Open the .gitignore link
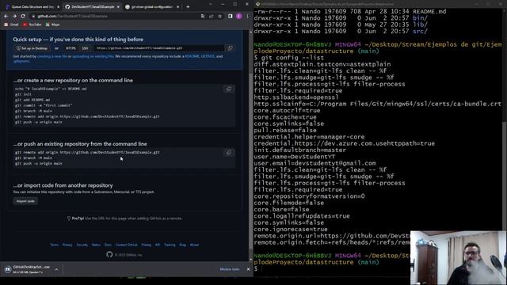This screenshot has width=507, height=285. [21, 61]
